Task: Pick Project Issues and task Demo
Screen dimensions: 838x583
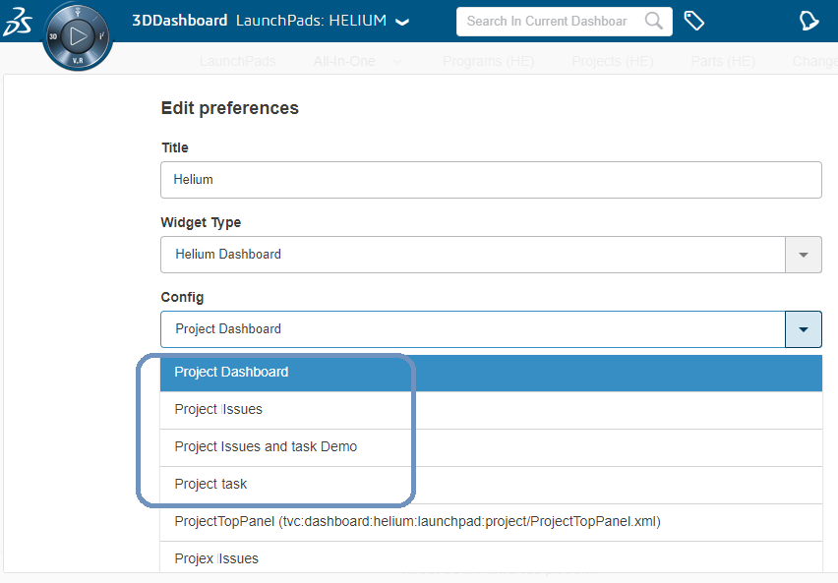Action: tap(266, 447)
